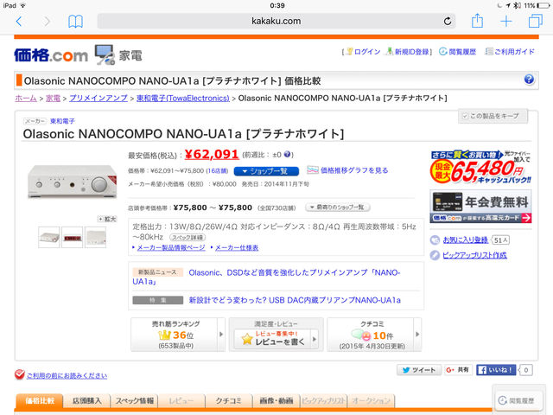Tap the Safari back arrow
This screenshot has width=553, height=415.
coord(19,22)
